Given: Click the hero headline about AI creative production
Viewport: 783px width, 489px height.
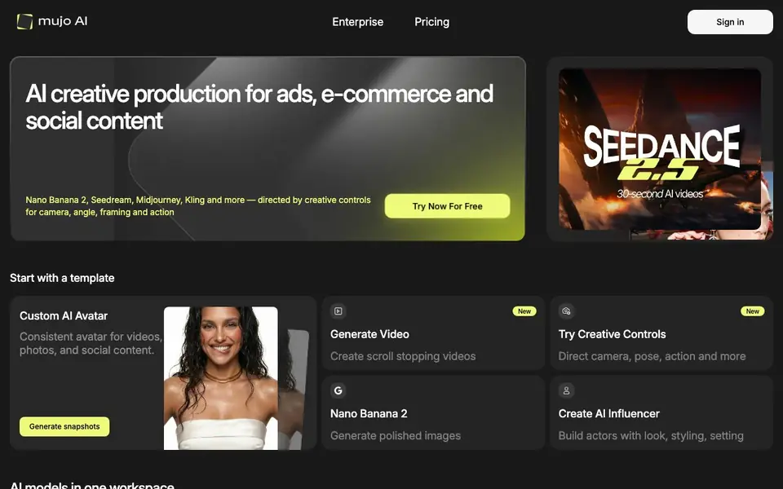Looking at the screenshot, I should click(259, 107).
